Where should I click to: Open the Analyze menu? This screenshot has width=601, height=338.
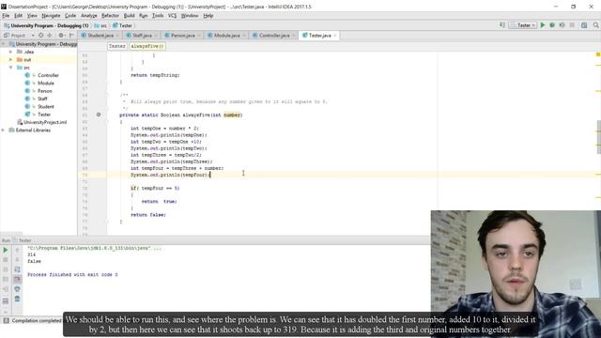pos(89,16)
